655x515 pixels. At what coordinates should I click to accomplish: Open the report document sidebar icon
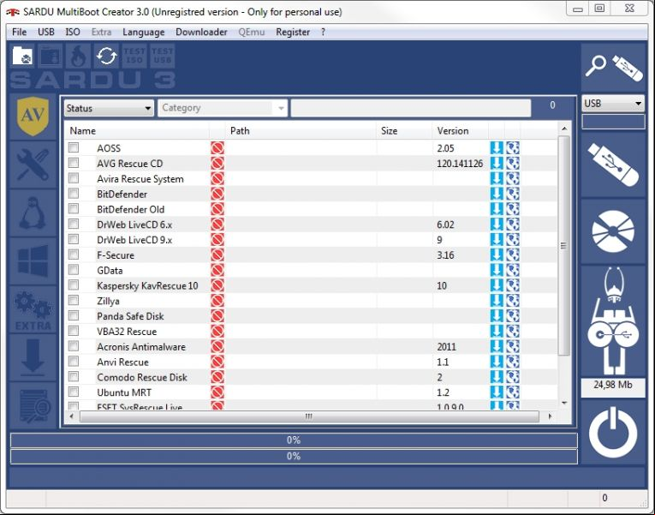(33, 406)
